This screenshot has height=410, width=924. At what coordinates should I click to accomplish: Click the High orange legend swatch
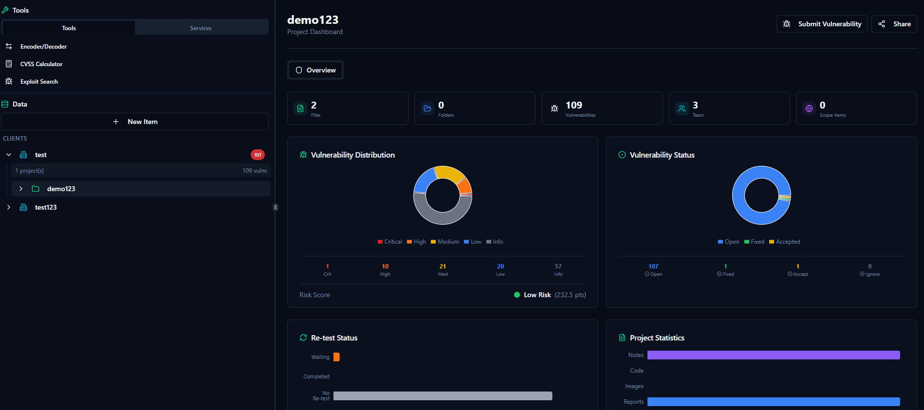(409, 242)
